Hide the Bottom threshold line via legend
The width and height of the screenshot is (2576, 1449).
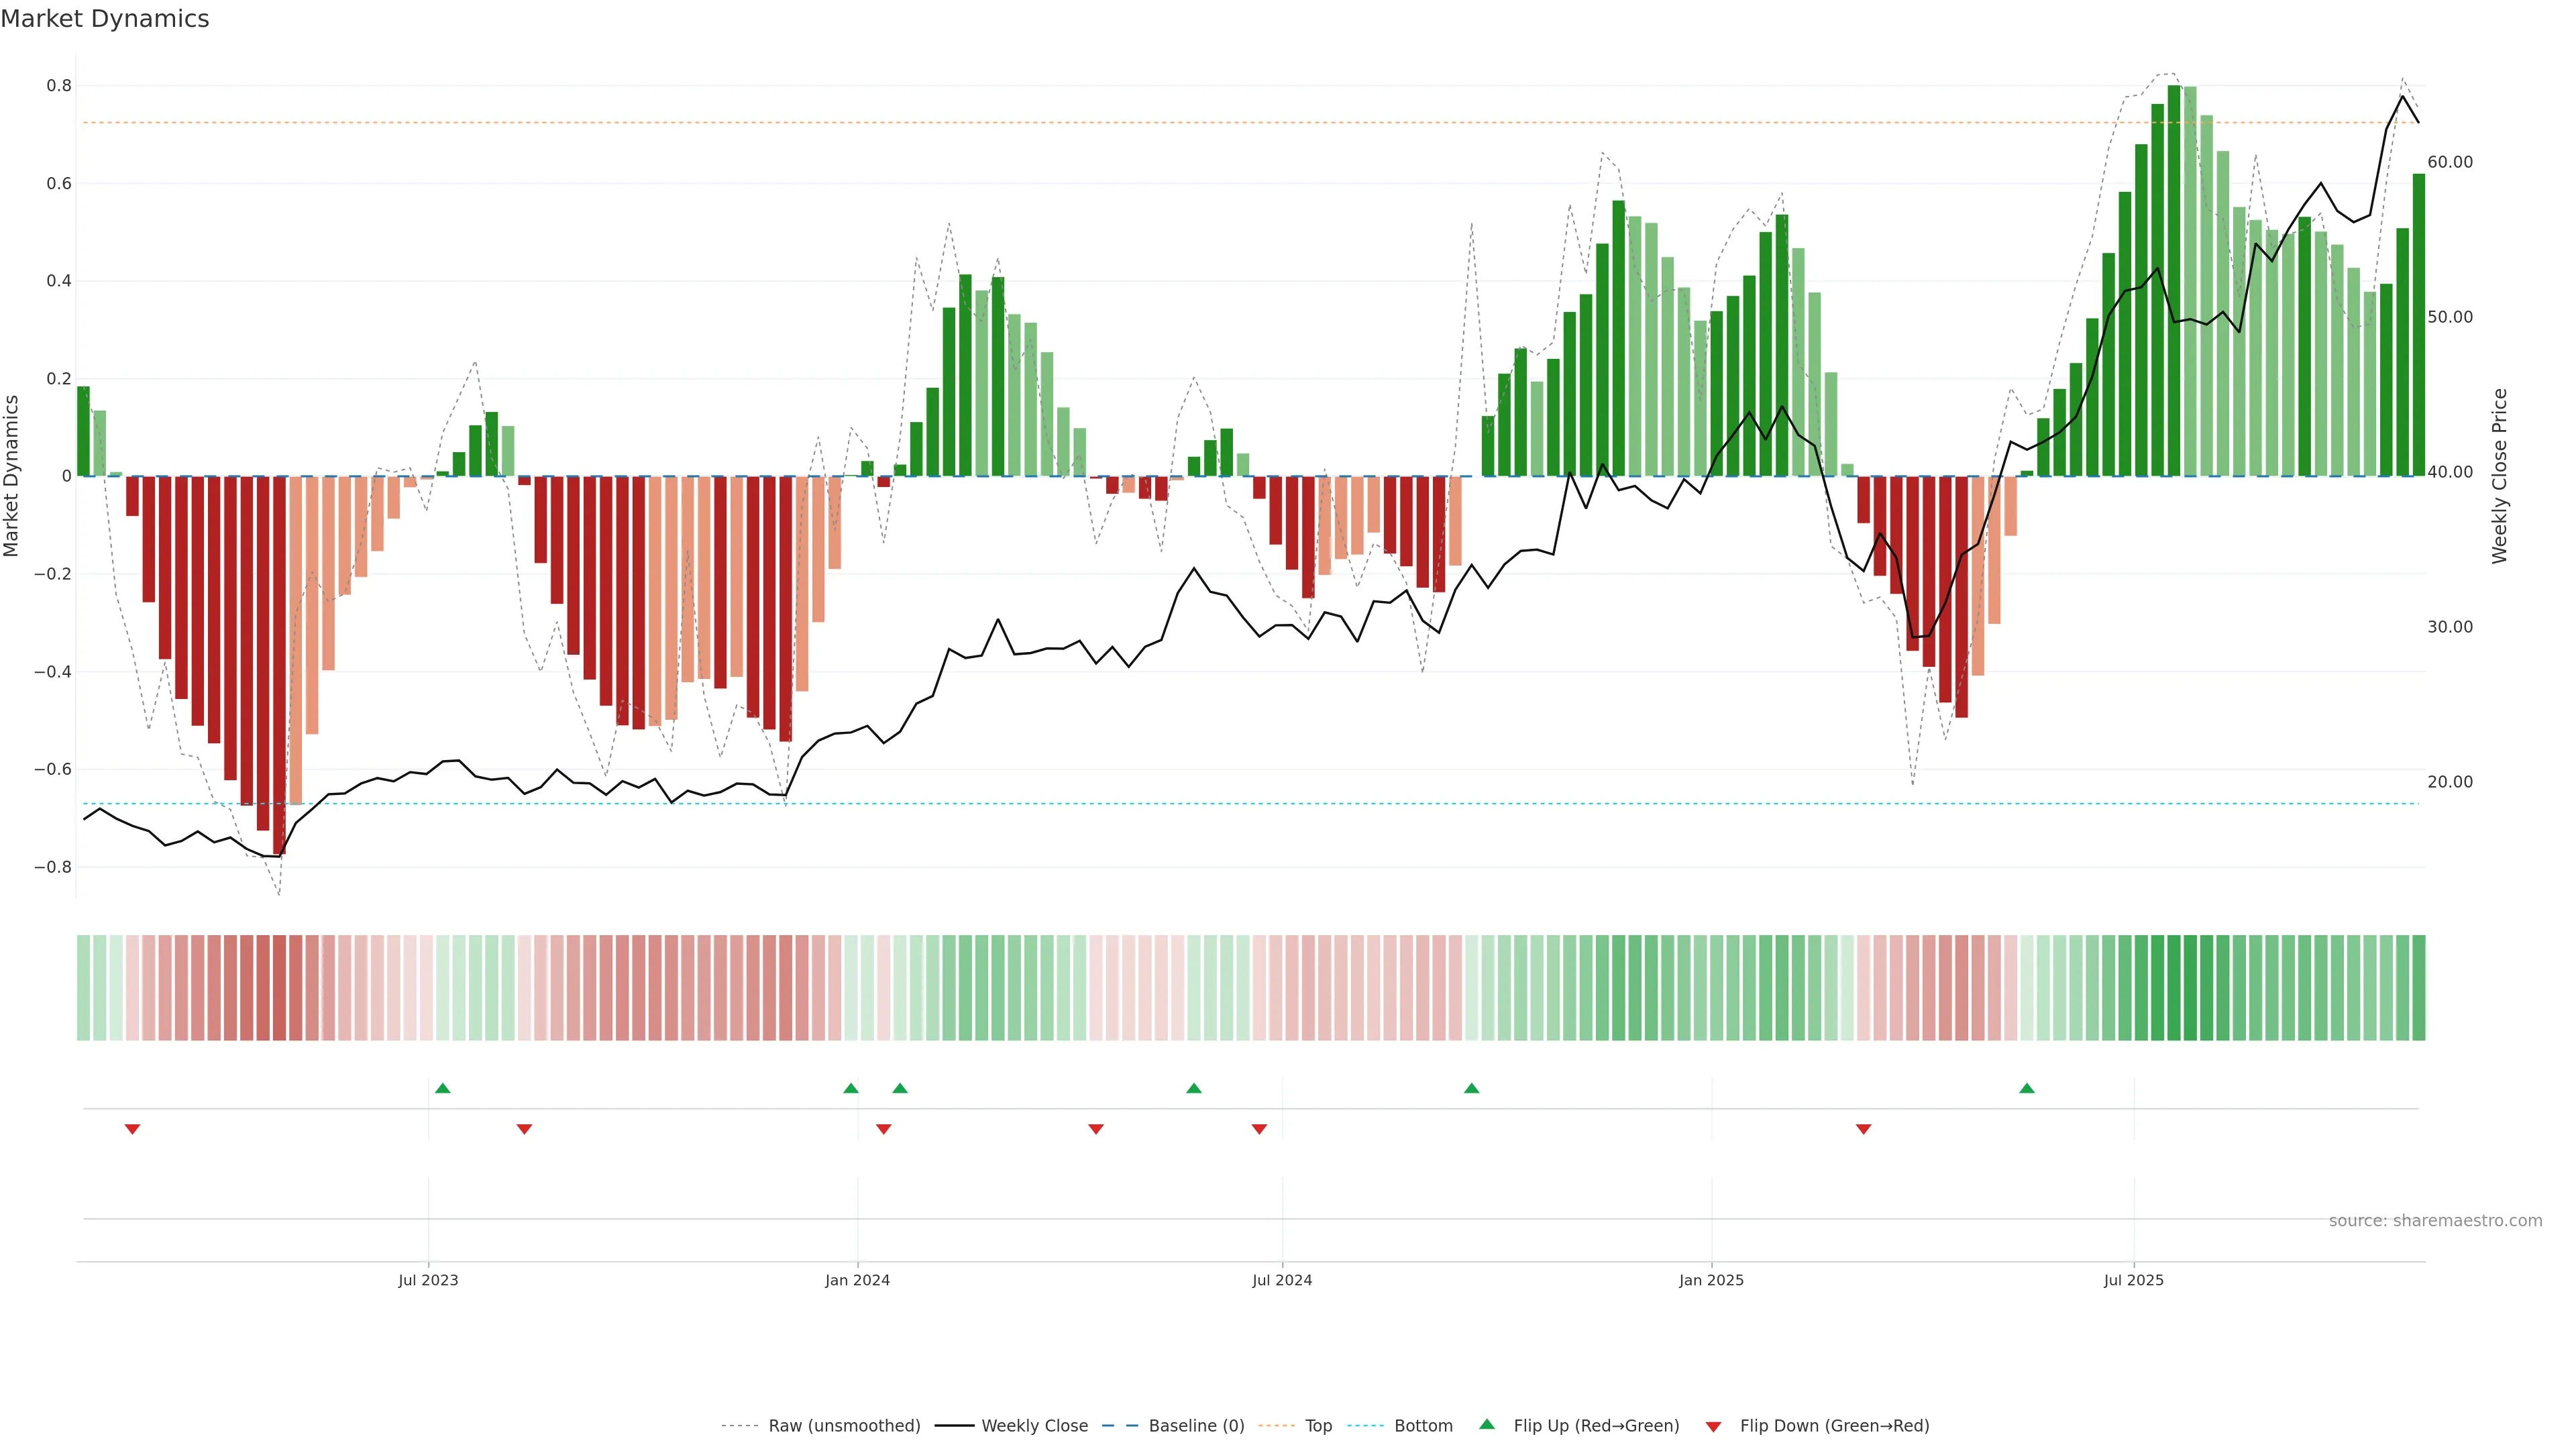pos(1423,1426)
